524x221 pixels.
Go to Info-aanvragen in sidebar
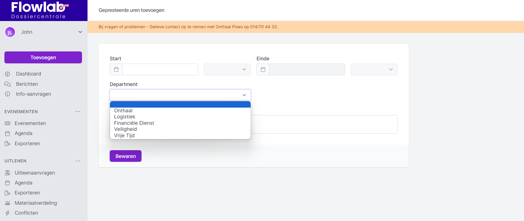click(33, 94)
